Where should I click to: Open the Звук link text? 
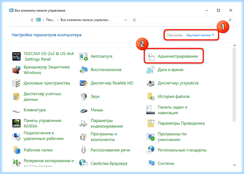click(95, 97)
